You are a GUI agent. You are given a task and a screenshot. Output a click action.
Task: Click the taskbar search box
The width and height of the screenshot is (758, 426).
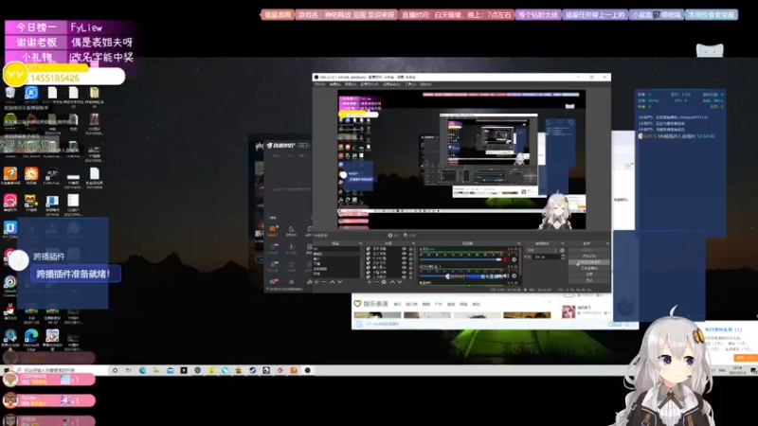[61, 370]
